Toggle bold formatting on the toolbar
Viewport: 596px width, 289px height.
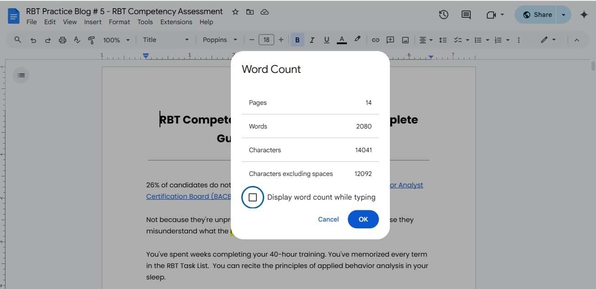[297, 40]
